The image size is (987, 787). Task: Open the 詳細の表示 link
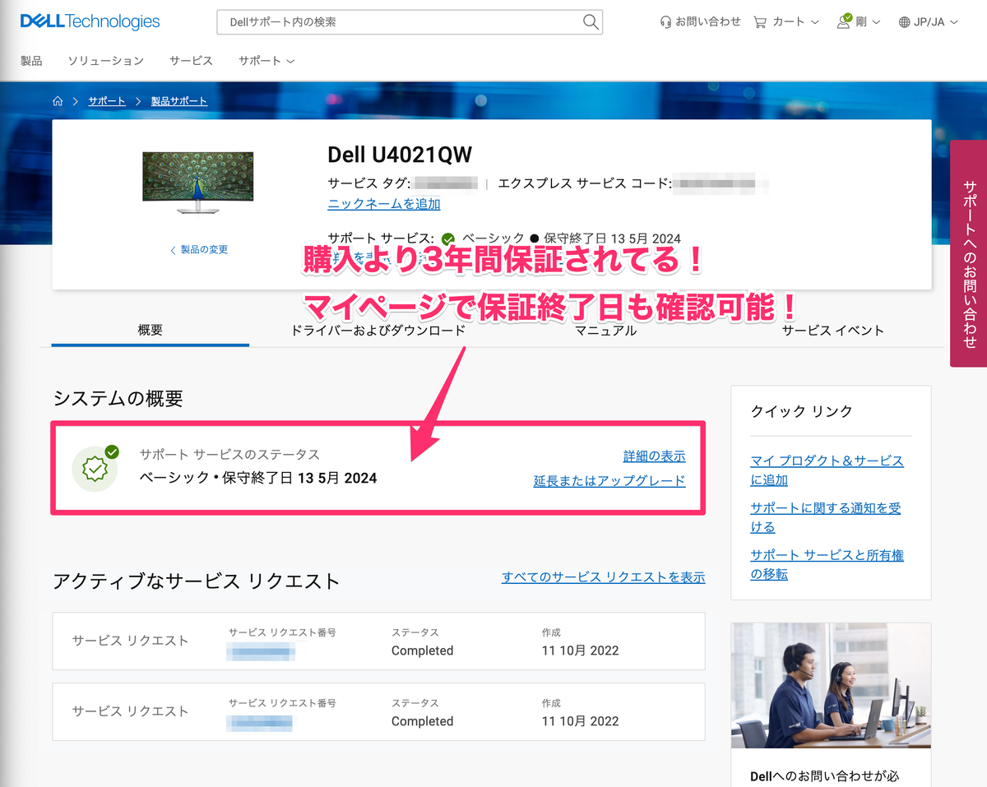tap(654, 456)
